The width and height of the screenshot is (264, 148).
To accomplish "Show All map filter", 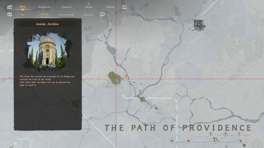I will [23, 15].
